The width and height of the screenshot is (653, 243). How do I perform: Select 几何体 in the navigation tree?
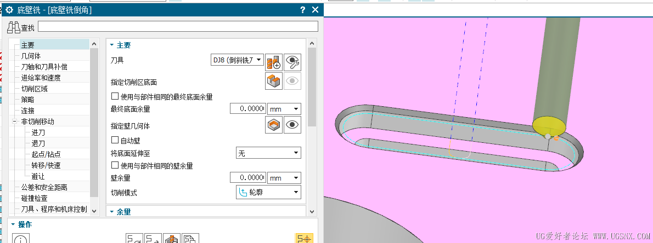click(x=31, y=56)
